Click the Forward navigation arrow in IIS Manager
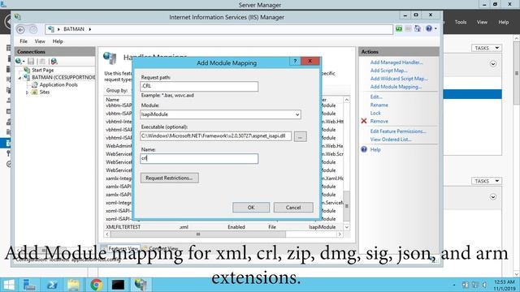This screenshot has height=292, width=520. (33, 29)
